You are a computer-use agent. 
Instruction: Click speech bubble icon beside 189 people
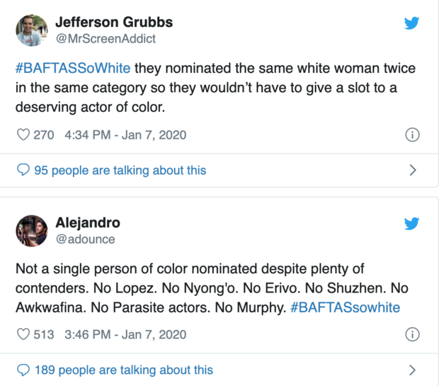[x=23, y=370]
